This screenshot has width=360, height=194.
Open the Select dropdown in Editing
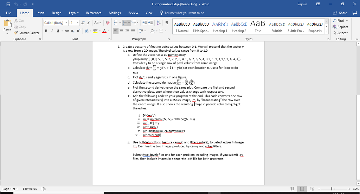(341, 33)
